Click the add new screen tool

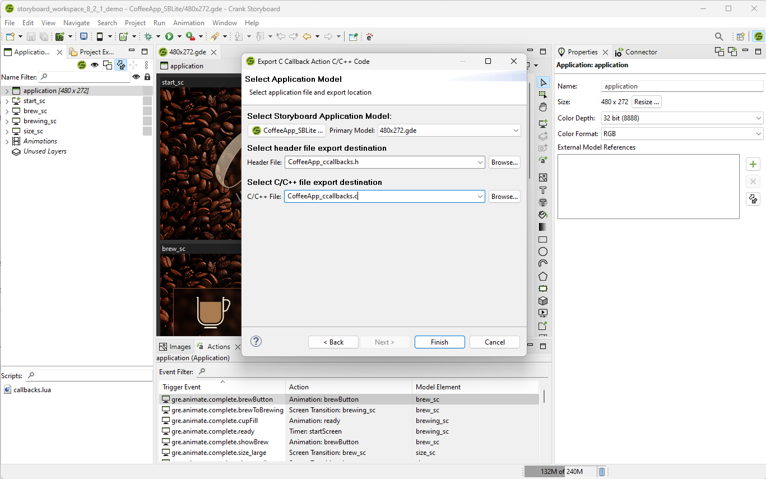[x=543, y=123]
